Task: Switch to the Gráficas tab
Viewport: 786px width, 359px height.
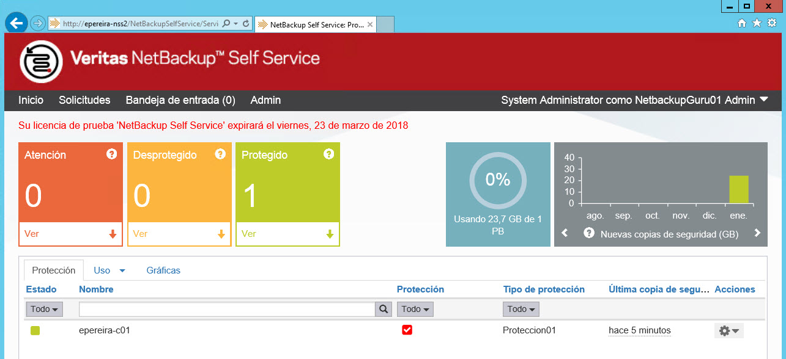Action: click(163, 270)
